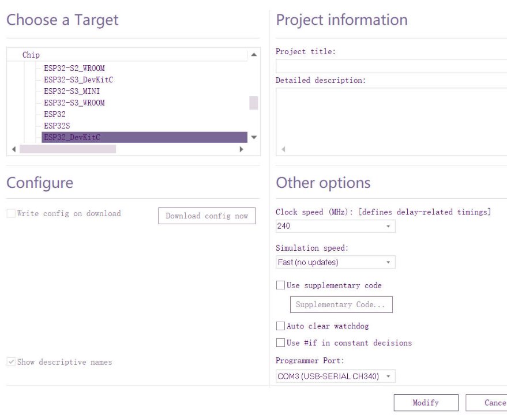
Task: Toggle Auto clear watchdog checkbox
Action: pos(281,326)
